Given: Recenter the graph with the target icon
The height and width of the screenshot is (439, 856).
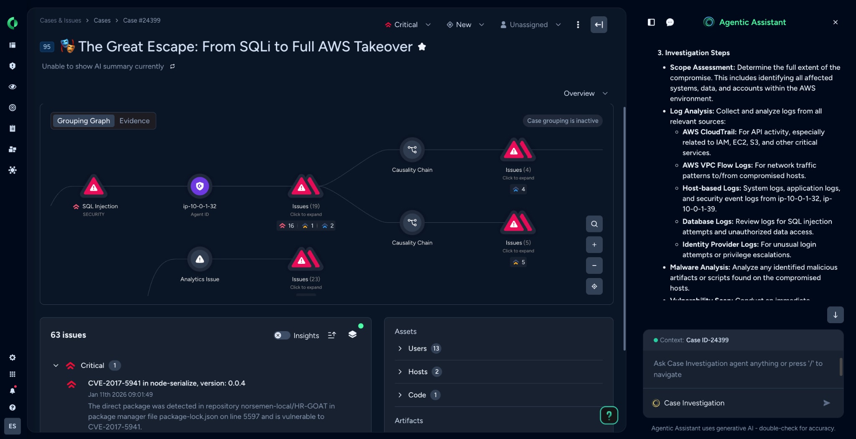Looking at the screenshot, I should (x=594, y=286).
